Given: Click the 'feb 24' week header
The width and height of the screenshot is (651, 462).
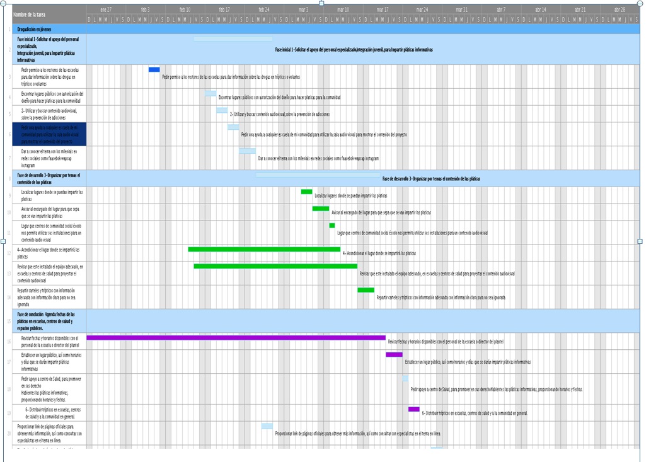Looking at the screenshot, I should 264,9.
